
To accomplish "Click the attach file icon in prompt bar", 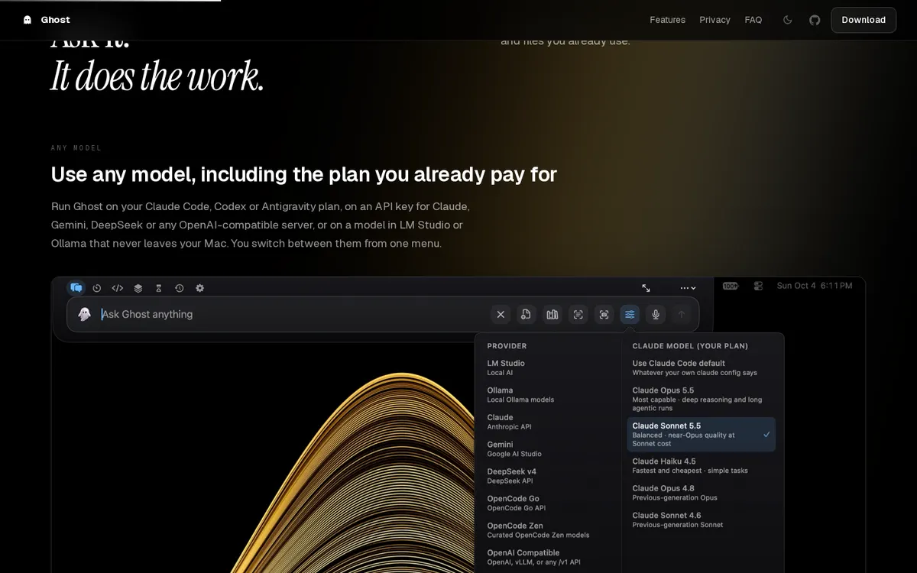I will point(526,314).
